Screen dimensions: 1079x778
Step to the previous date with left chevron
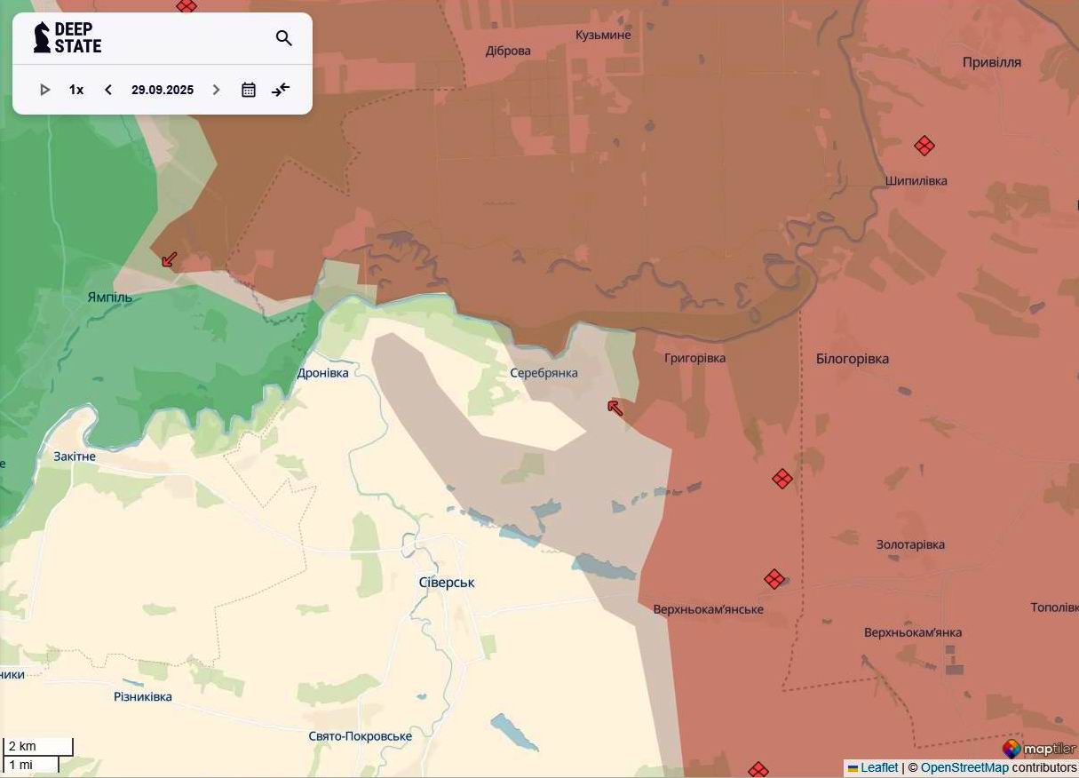click(x=107, y=89)
